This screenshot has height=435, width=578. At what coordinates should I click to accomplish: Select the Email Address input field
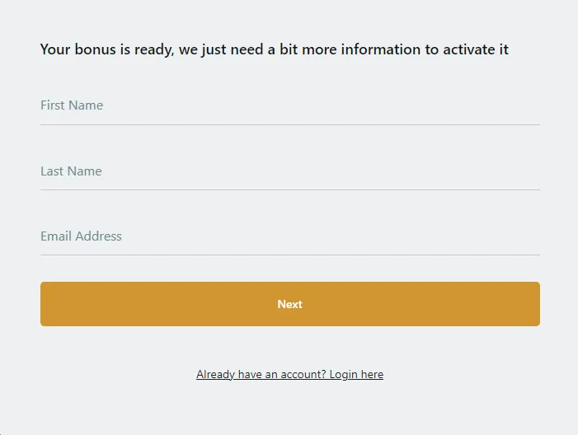point(289,236)
